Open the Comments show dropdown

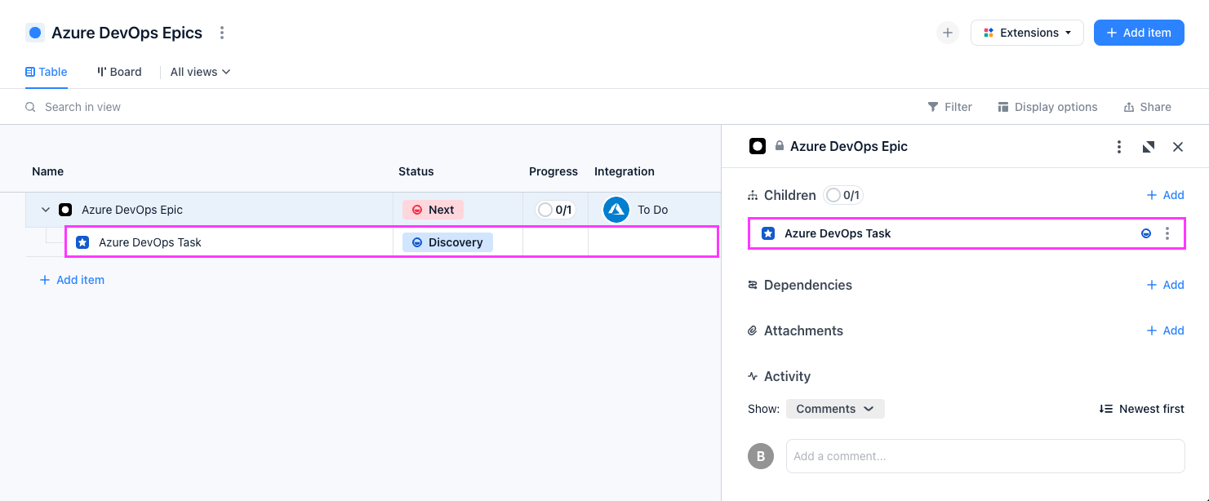tap(835, 409)
